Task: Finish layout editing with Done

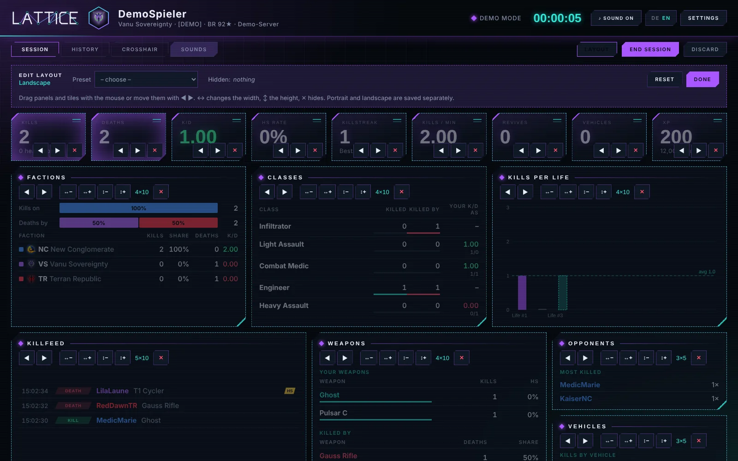Action: [x=702, y=79]
